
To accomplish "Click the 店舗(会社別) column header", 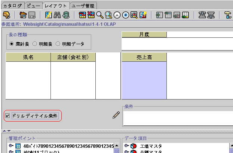I will coord(73,57).
